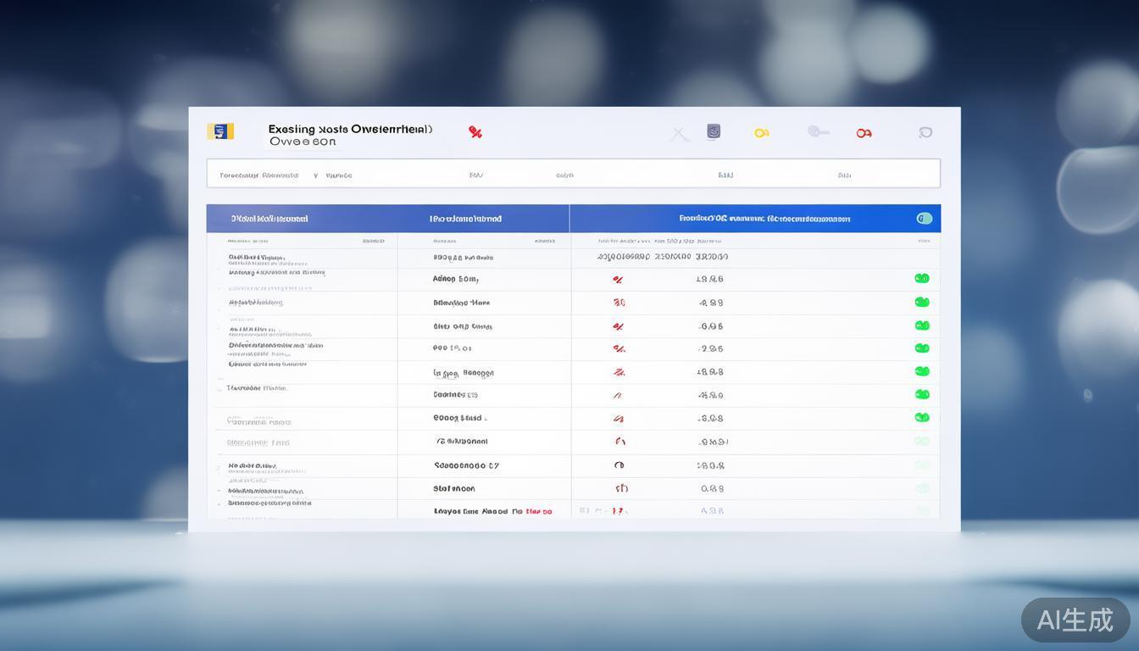The height and width of the screenshot is (651, 1139).
Task: Click the red link text in the bottom row
Action: tap(538, 512)
